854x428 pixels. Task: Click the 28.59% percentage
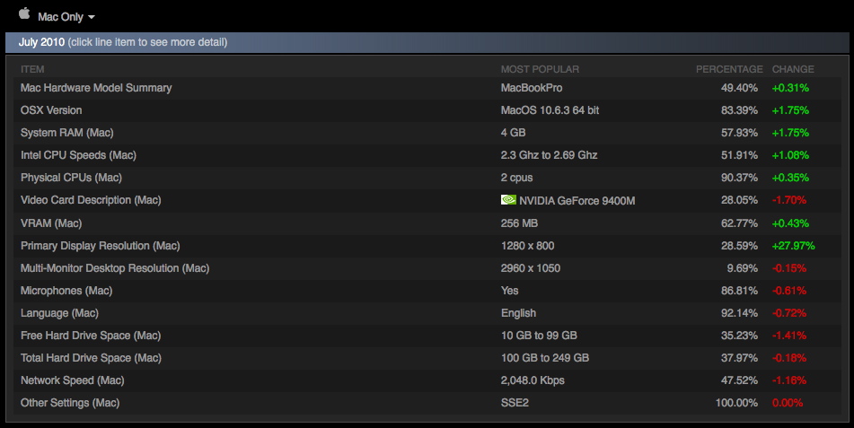point(739,246)
